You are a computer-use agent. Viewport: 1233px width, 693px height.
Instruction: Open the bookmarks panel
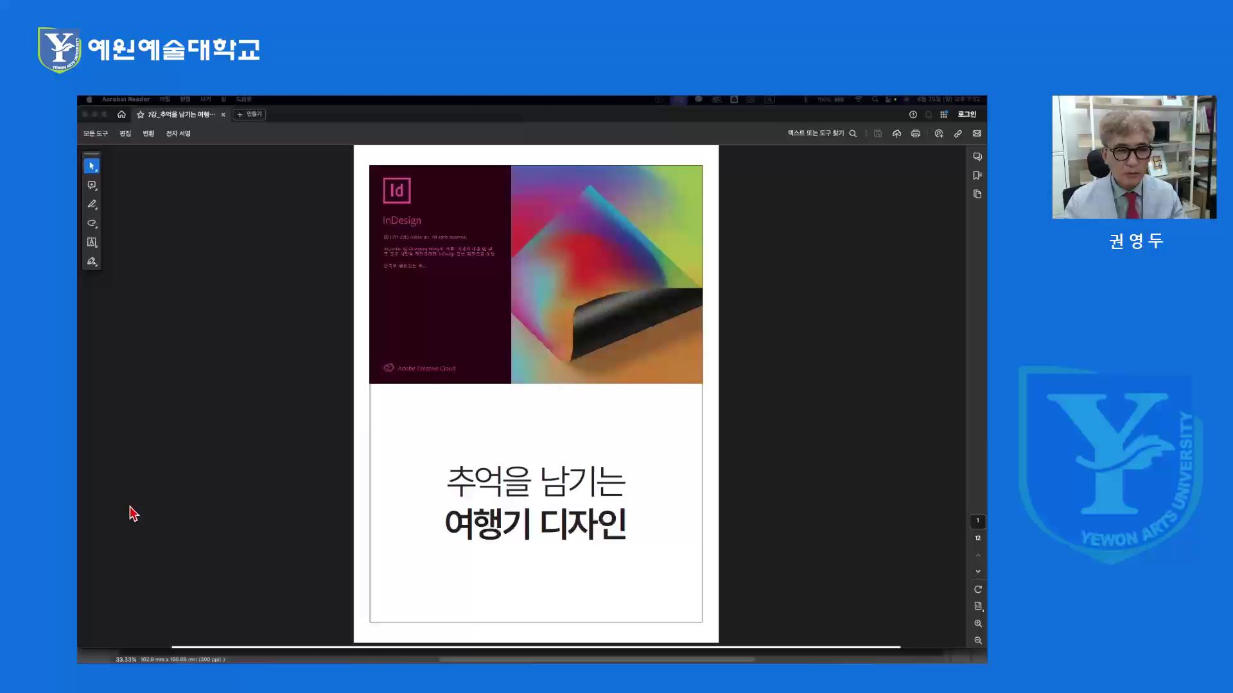(977, 175)
